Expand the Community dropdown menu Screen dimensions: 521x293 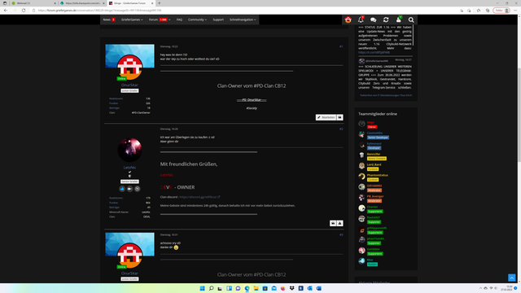[197, 20]
